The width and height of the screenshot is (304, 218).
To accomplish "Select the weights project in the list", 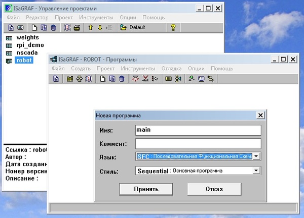I will [x=27, y=37].
